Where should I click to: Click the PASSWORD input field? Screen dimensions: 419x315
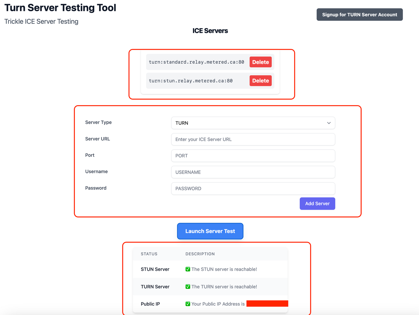(253, 189)
